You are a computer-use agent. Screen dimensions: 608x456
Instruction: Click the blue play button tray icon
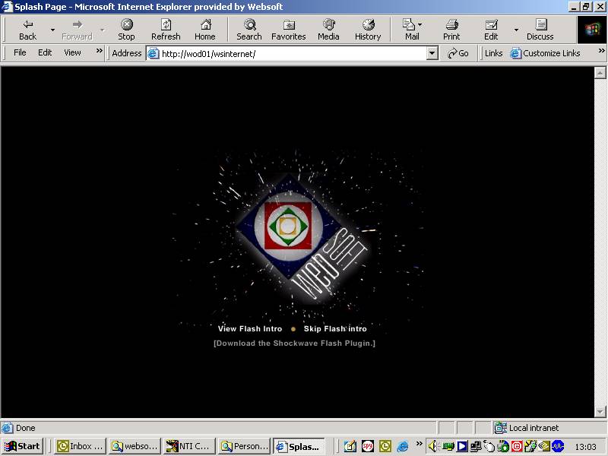[462, 446]
